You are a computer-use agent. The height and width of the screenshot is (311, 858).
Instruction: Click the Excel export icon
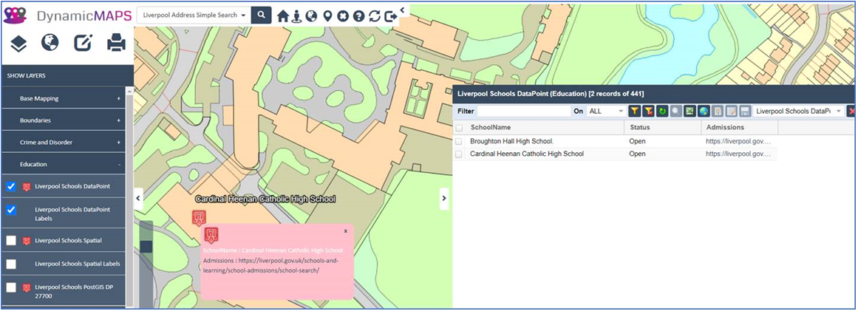[x=690, y=111]
